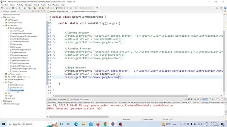Open Package Explorer view menu (three dots)
This screenshot has height=127, width=227.
[39, 11]
